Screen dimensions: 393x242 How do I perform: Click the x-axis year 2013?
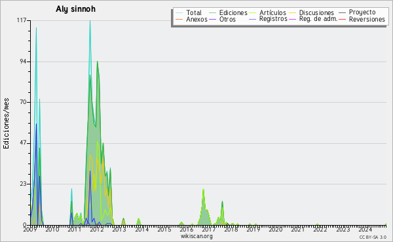pos(119,230)
